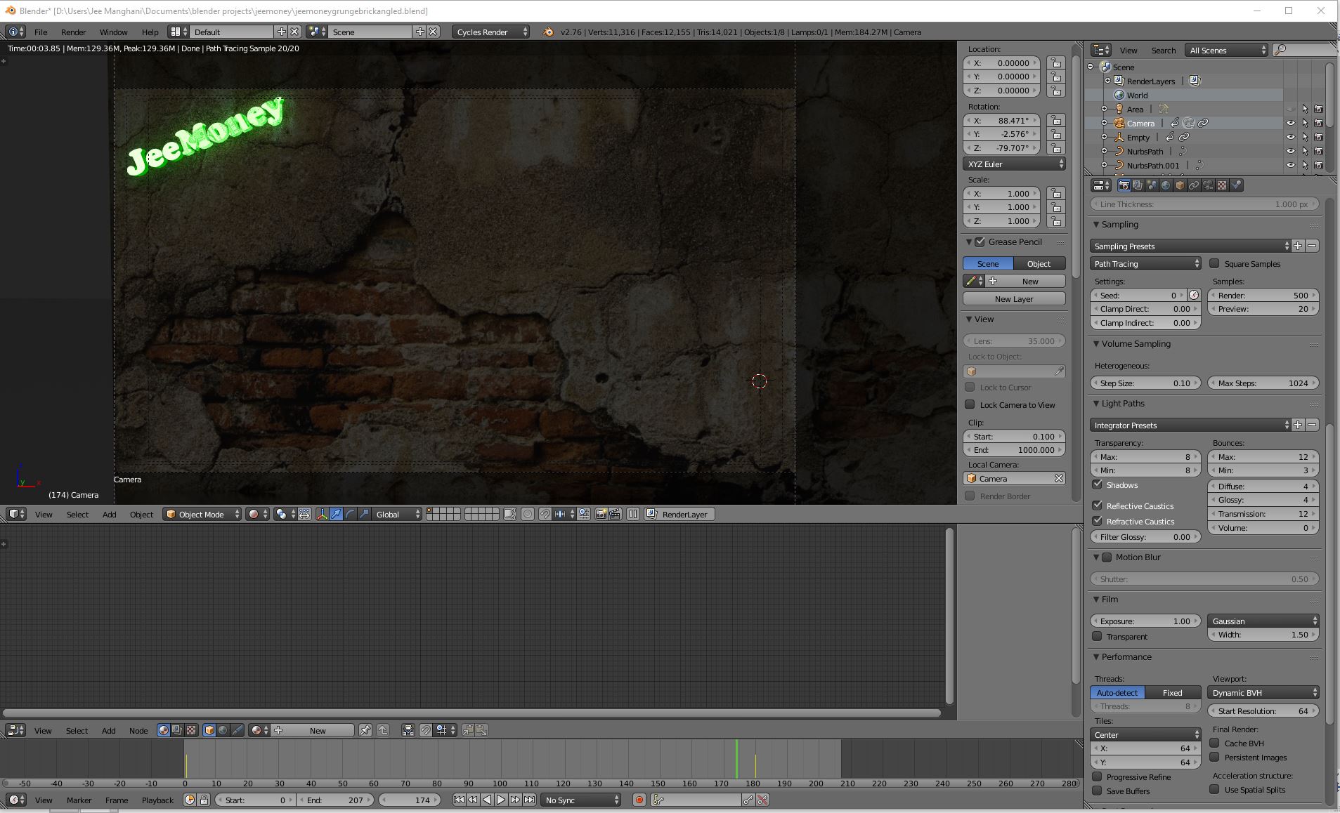
Task: Hide Camera in viewport via eye icon
Action: point(1290,123)
